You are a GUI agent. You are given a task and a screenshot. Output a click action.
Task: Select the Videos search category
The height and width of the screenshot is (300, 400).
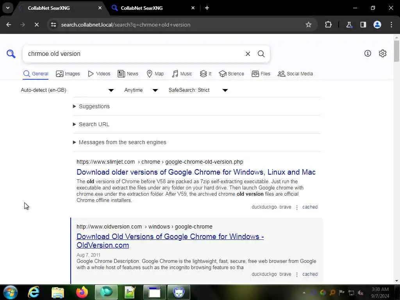[x=99, y=74]
